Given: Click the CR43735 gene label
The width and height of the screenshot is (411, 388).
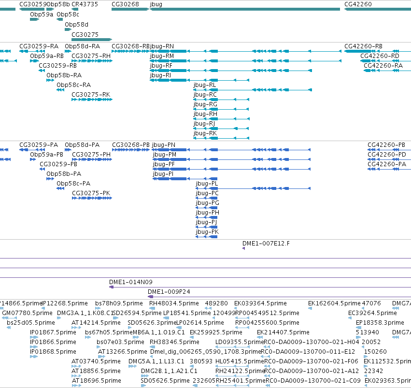Looking at the screenshot, I should (x=85, y=4).
